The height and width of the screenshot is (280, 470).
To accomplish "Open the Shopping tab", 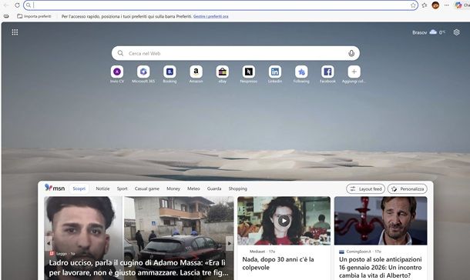I will tap(238, 188).
